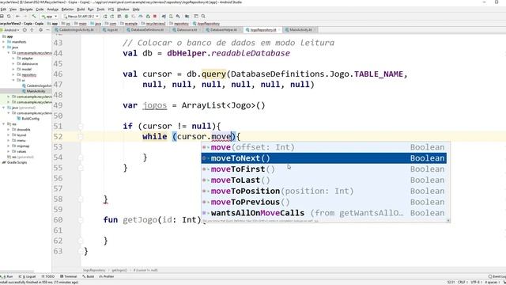506x285 pixels.
Task: Click the fold marker at line 60
Action: click(81, 220)
